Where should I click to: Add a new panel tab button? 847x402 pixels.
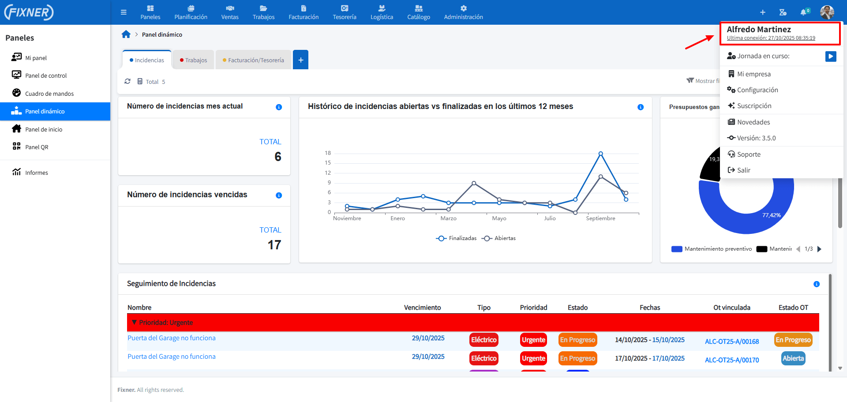pyautogui.click(x=300, y=60)
